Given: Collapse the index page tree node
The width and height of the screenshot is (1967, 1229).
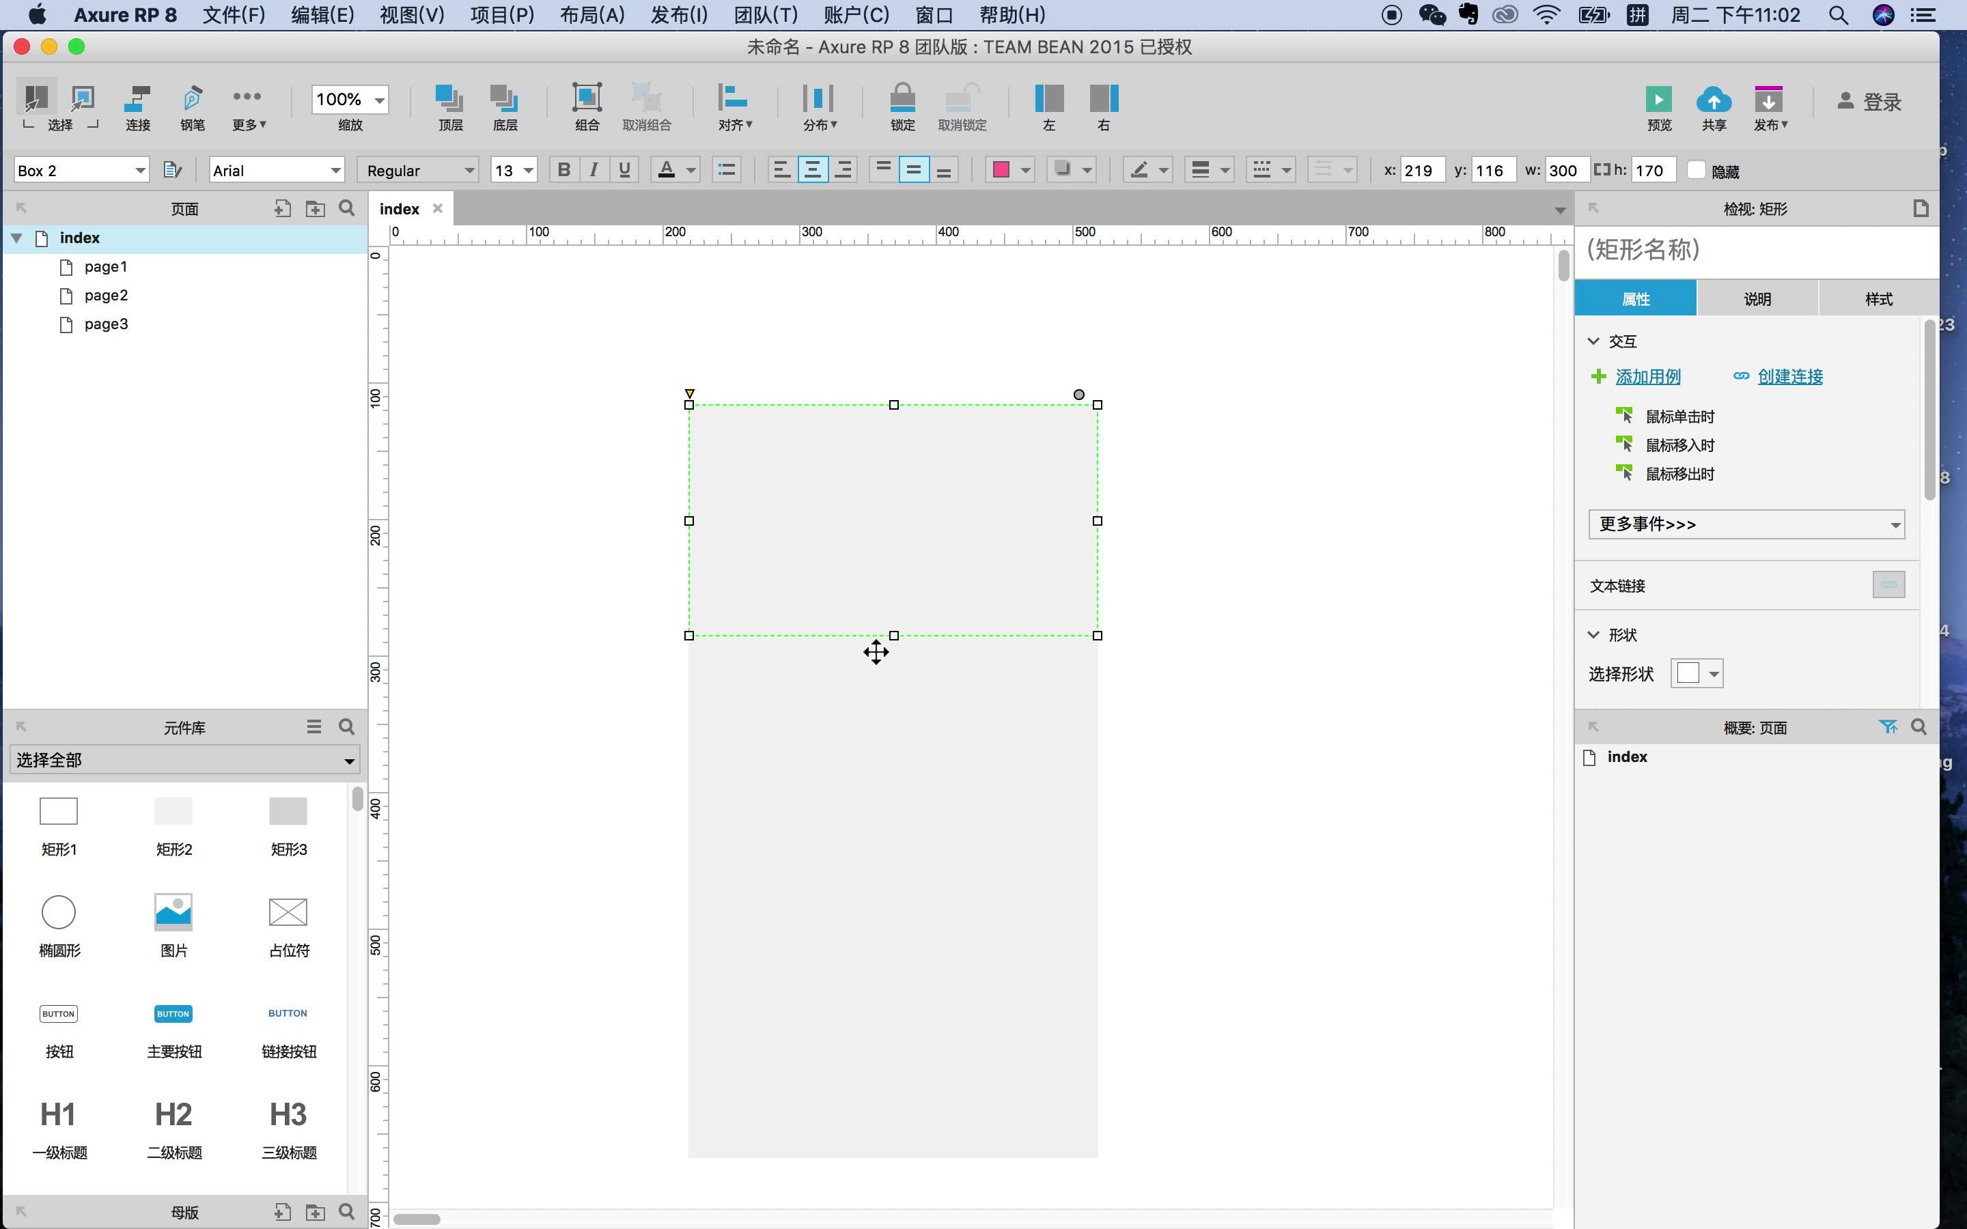Looking at the screenshot, I should 16,238.
